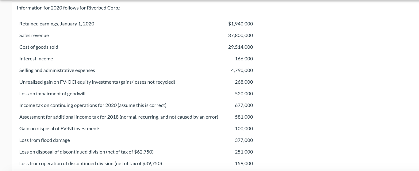Select the 268,000 unrealized gain value

tap(244, 82)
